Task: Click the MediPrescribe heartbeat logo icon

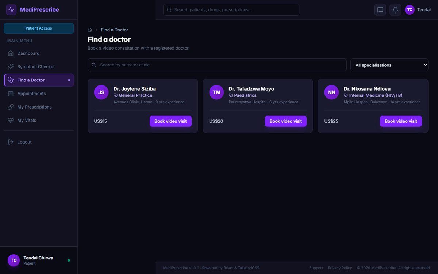Action: coord(11,10)
